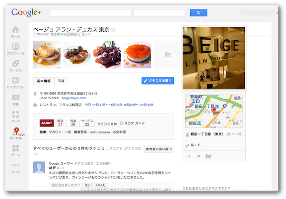The width and height of the screenshot is (286, 199).
Task: Click the ZAGAT logo badge
Action: [x=47, y=123]
